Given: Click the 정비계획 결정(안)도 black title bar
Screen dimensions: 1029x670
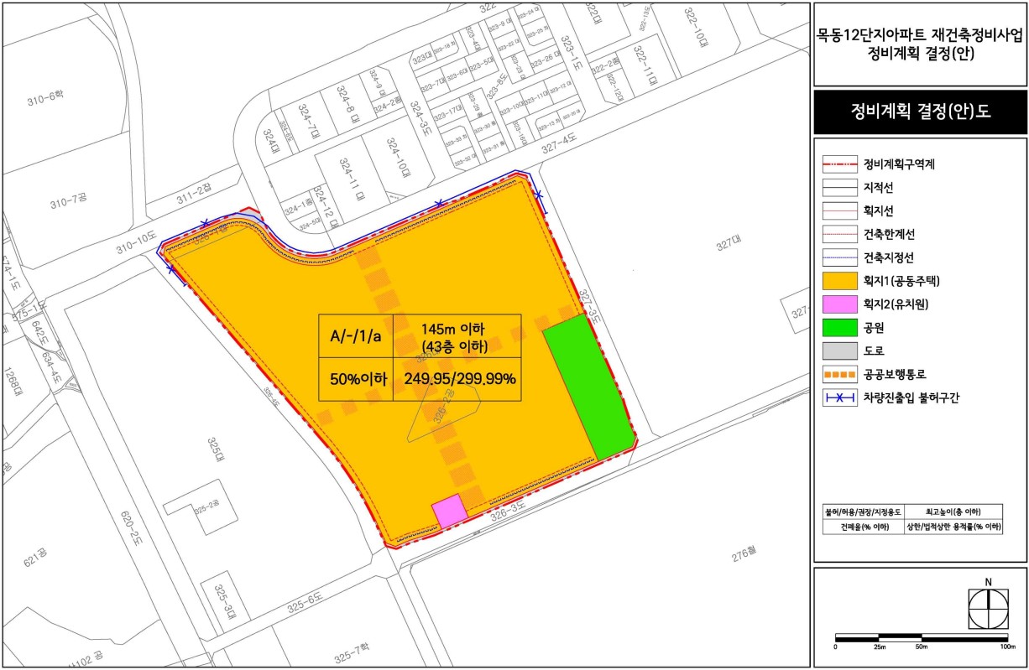Looking at the screenshot, I should [x=920, y=112].
